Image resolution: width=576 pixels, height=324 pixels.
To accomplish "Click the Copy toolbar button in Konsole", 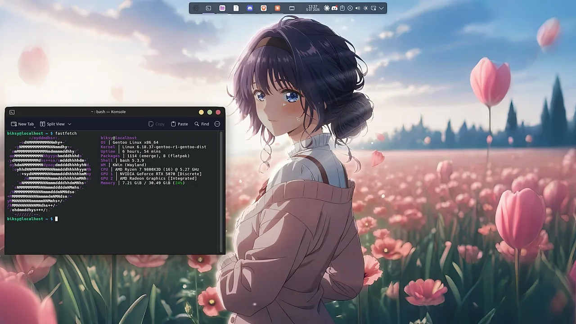I will [157, 124].
